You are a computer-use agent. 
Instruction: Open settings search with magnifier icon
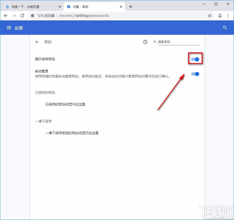(225, 28)
